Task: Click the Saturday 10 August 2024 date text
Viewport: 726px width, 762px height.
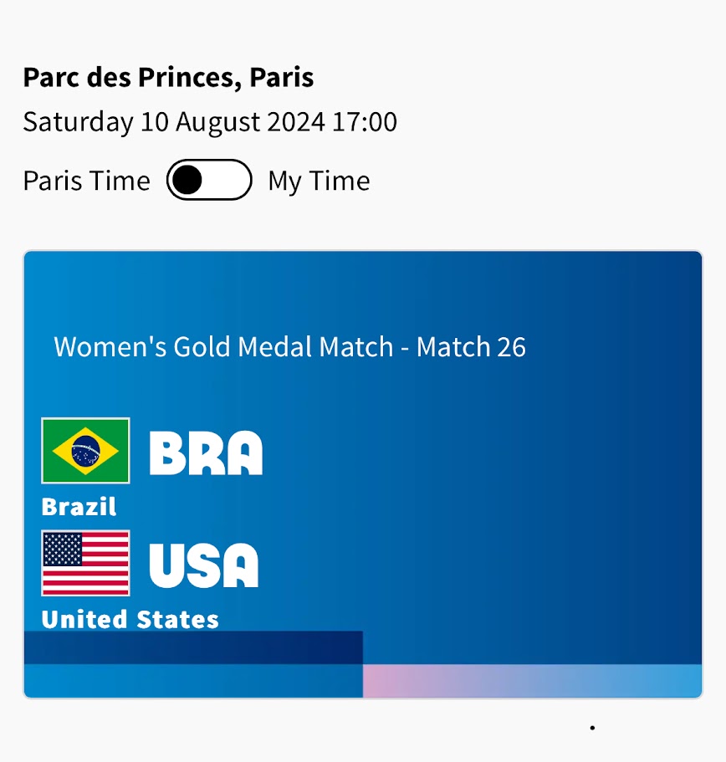Action: [173, 122]
